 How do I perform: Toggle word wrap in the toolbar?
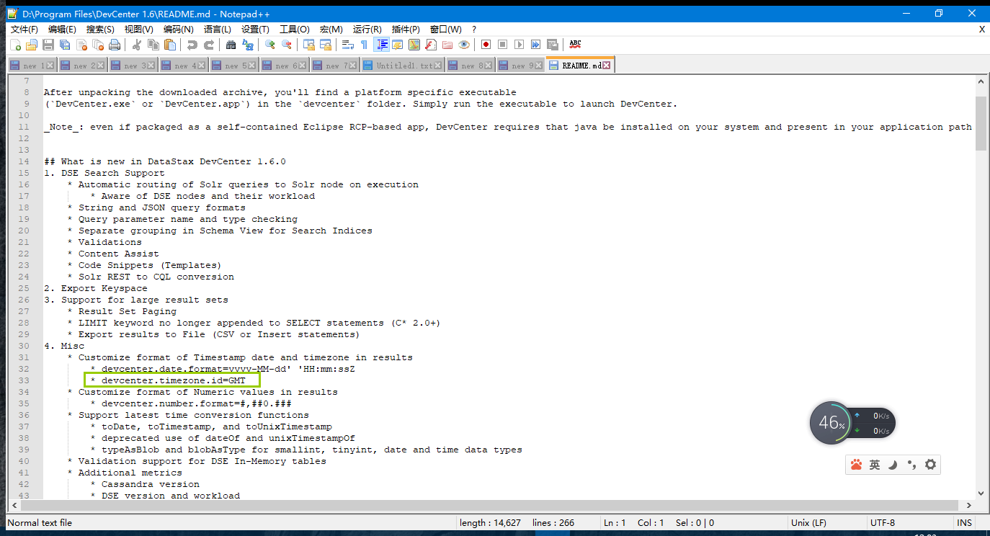348,45
